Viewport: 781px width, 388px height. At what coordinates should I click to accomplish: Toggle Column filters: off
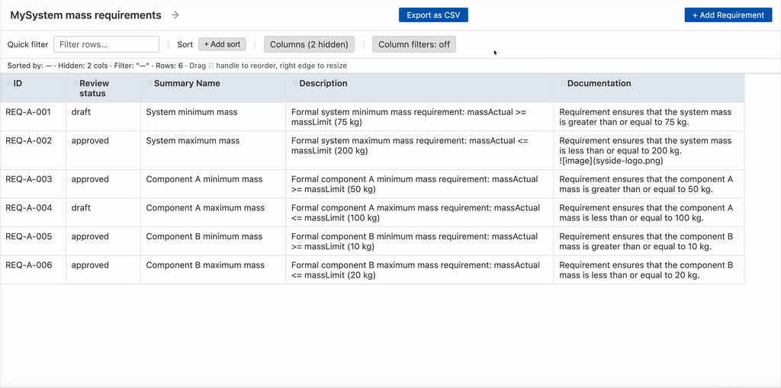tap(414, 44)
